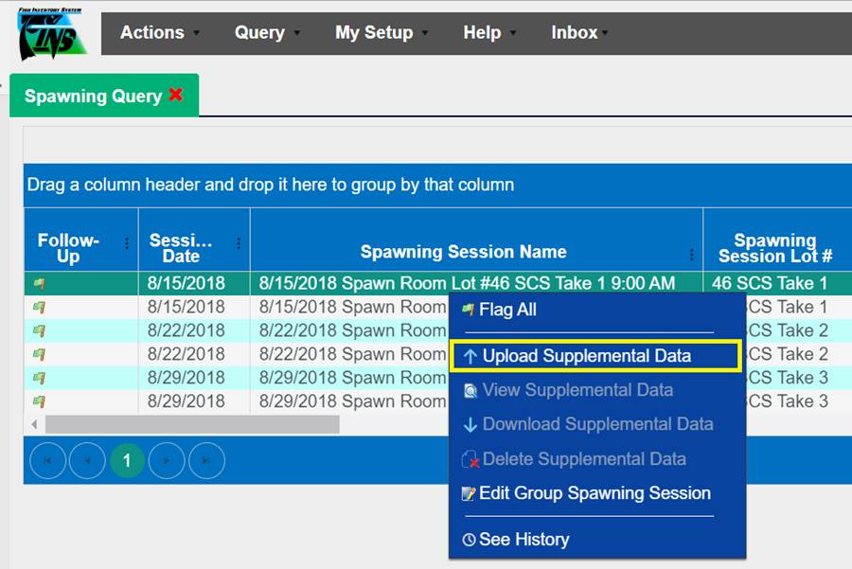Image resolution: width=852 pixels, height=569 pixels.
Task: Click page 1 button in pager
Action: (127, 461)
